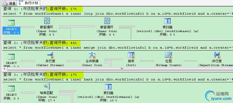Click the inner loop join SQL text

click(x=118, y=14)
